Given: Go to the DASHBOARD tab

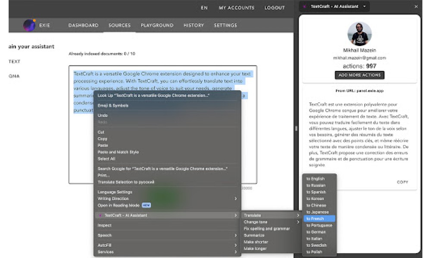Looking at the screenshot, I should coord(83,25).
